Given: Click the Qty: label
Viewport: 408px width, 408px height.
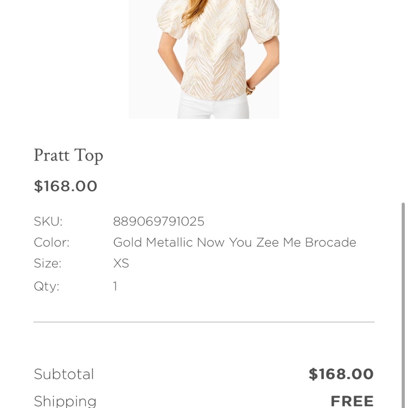Looking at the screenshot, I should (47, 286).
